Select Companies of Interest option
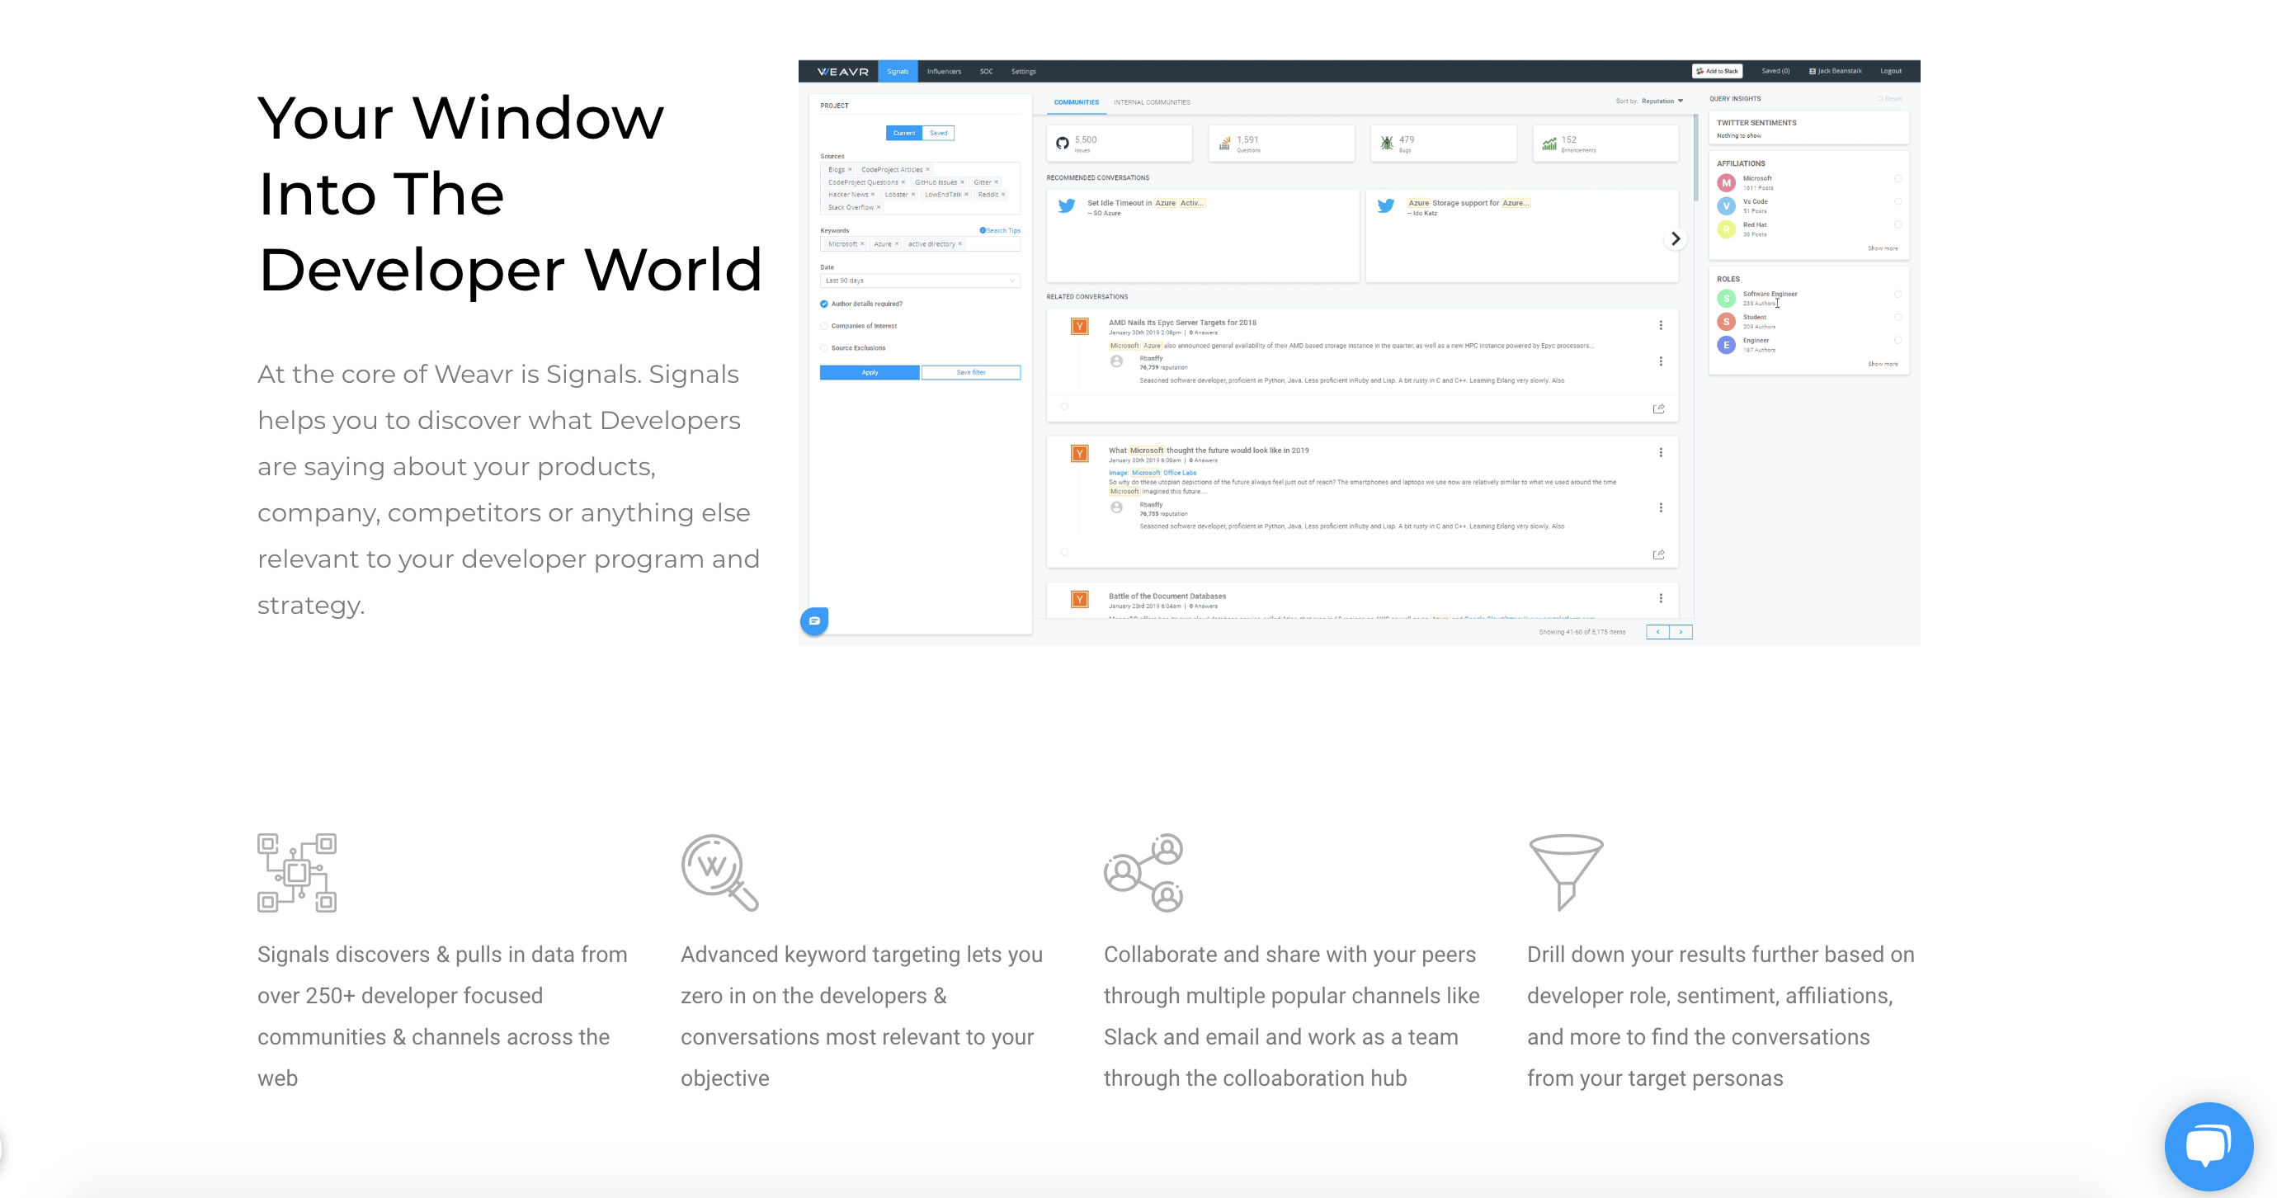Viewport: 2277px width, 1198px height. coord(824,326)
